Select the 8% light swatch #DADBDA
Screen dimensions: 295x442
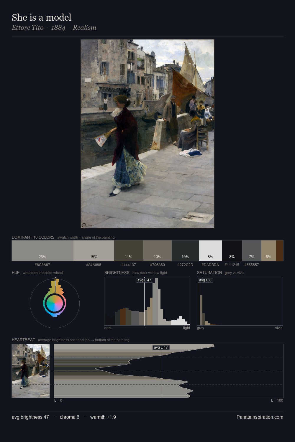(210, 251)
